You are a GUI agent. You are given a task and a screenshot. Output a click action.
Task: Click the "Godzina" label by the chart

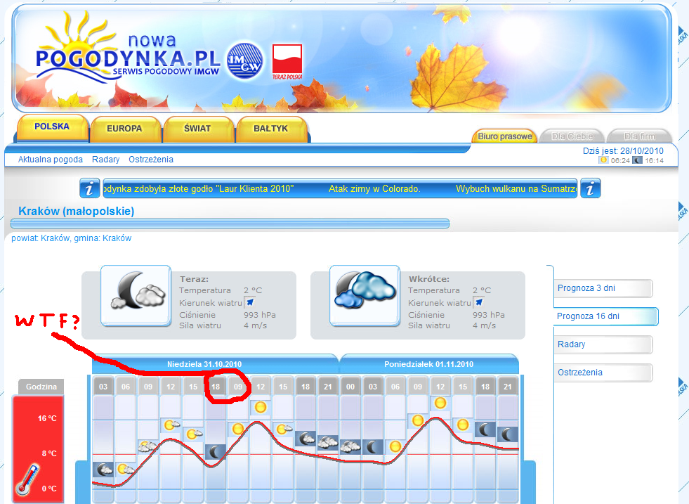(x=41, y=387)
